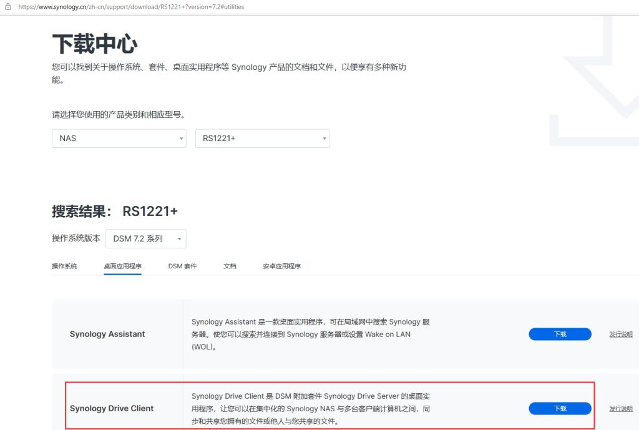Open the DSM 7.2 系列 version dropdown
This screenshot has height=430, width=639.
coord(146,239)
